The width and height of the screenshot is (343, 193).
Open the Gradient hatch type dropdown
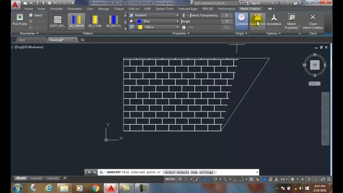coord(177,16)
